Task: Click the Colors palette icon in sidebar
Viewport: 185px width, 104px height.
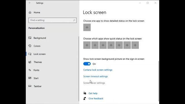Action: [x=30, y=46]
